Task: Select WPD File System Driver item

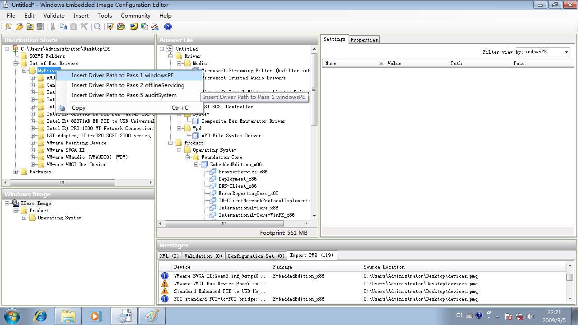Action: 231,135
